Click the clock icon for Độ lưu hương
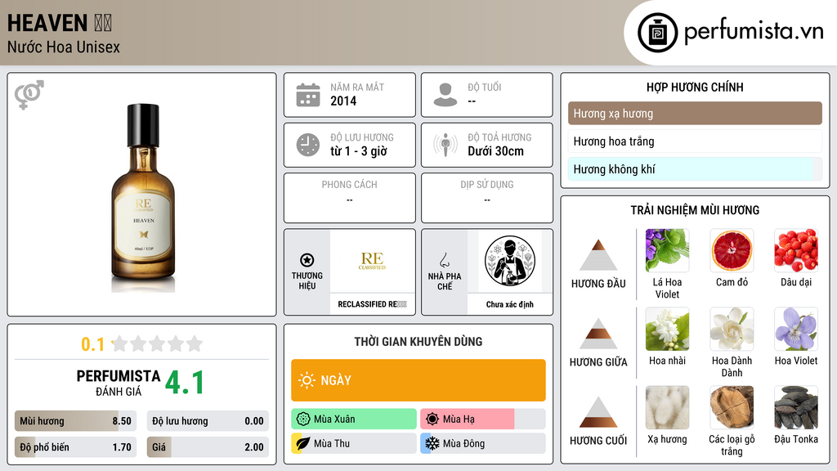Screen dimensions: 837x471 [x=308, y=145]
